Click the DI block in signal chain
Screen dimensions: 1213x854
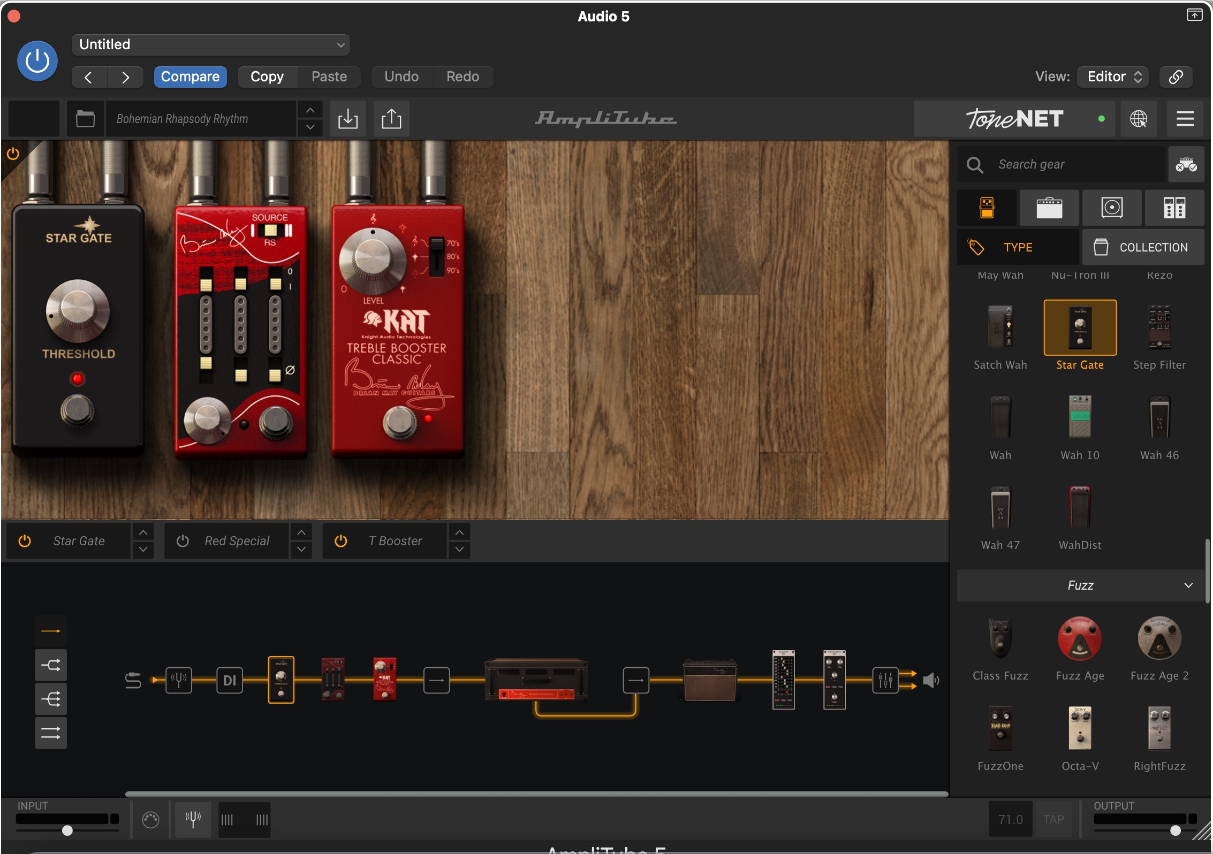230,680
